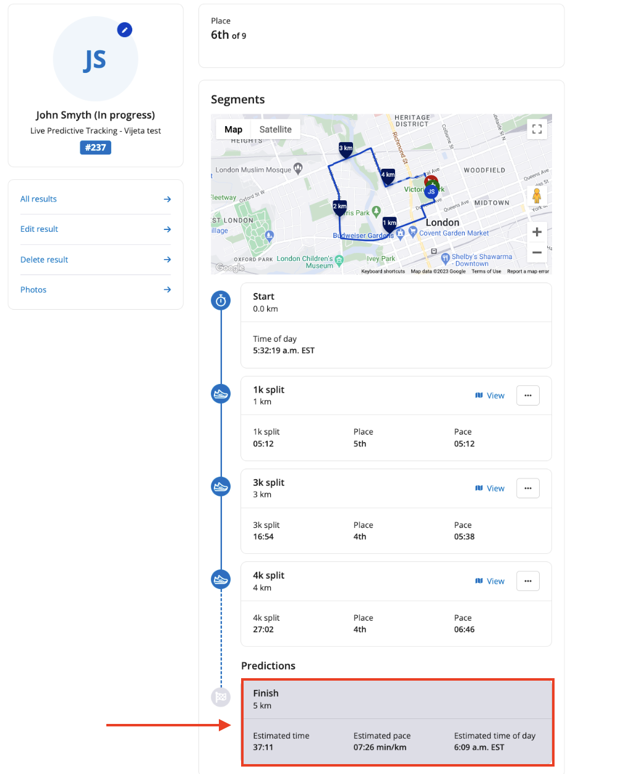The image size is (617, 774).
Task: Switch to Satellite map view
Action: pos(275,129)
